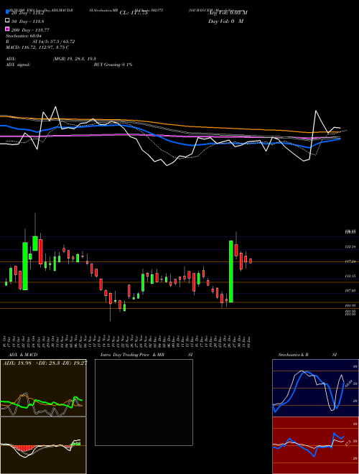Viewport: 359px width, 474px height.
Task: Click the 'CL: 117.75' closing price label
Action: click(x=134, y=13)
